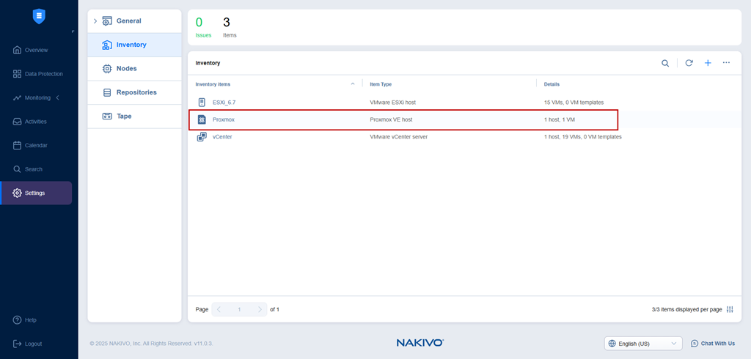Collapse the sidebar using the small corner toggle

(x=73, y=32)
